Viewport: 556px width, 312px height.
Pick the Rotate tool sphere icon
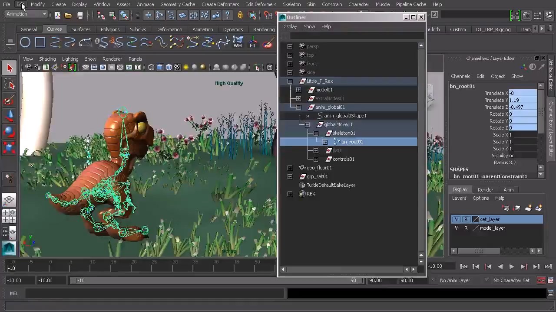[10, 132]
